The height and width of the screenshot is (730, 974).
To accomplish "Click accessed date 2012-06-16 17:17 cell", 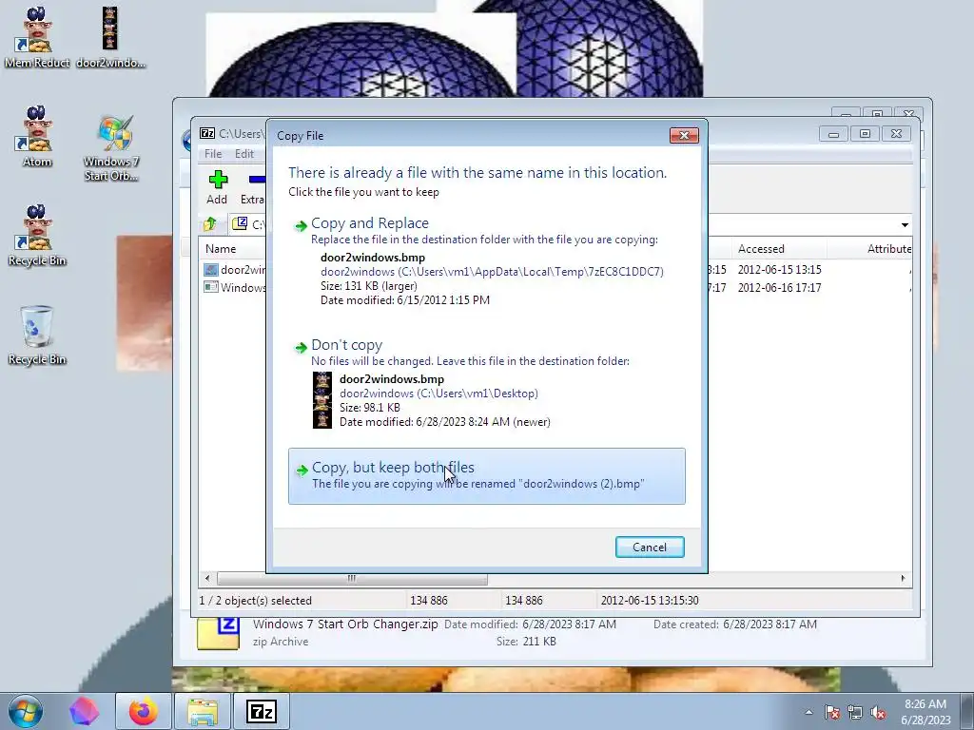I will click(x=779, y=287).
